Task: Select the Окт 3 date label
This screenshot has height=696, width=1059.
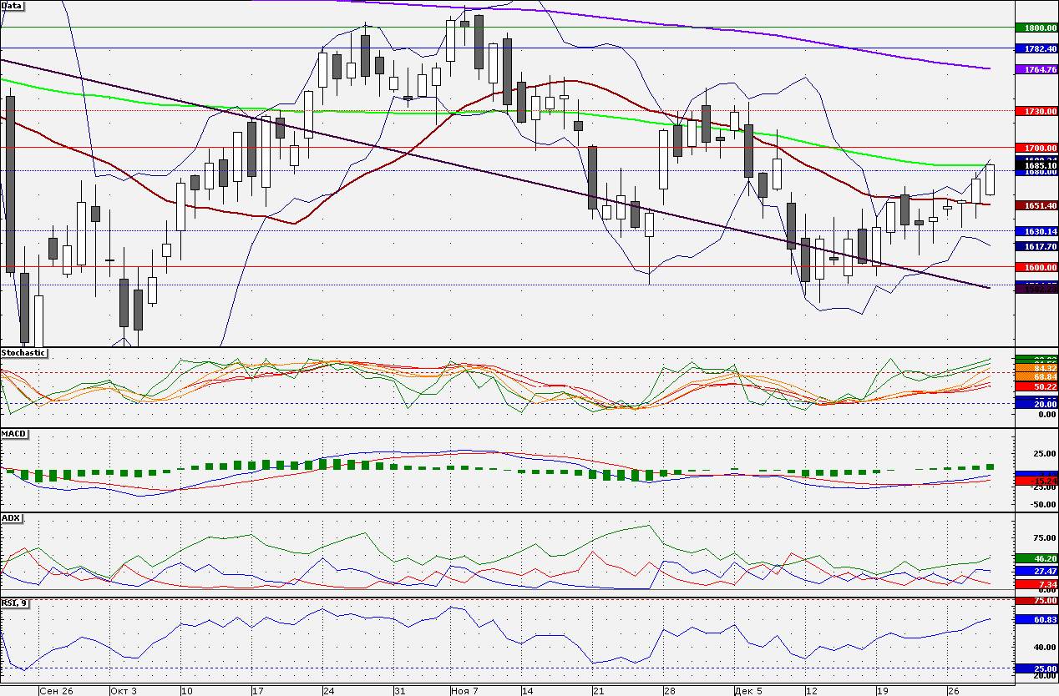Action: click(124, 691)
